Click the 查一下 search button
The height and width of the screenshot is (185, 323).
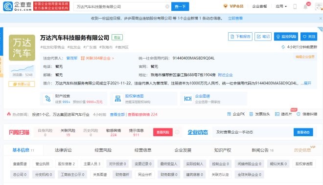click(x=180, y=6)
